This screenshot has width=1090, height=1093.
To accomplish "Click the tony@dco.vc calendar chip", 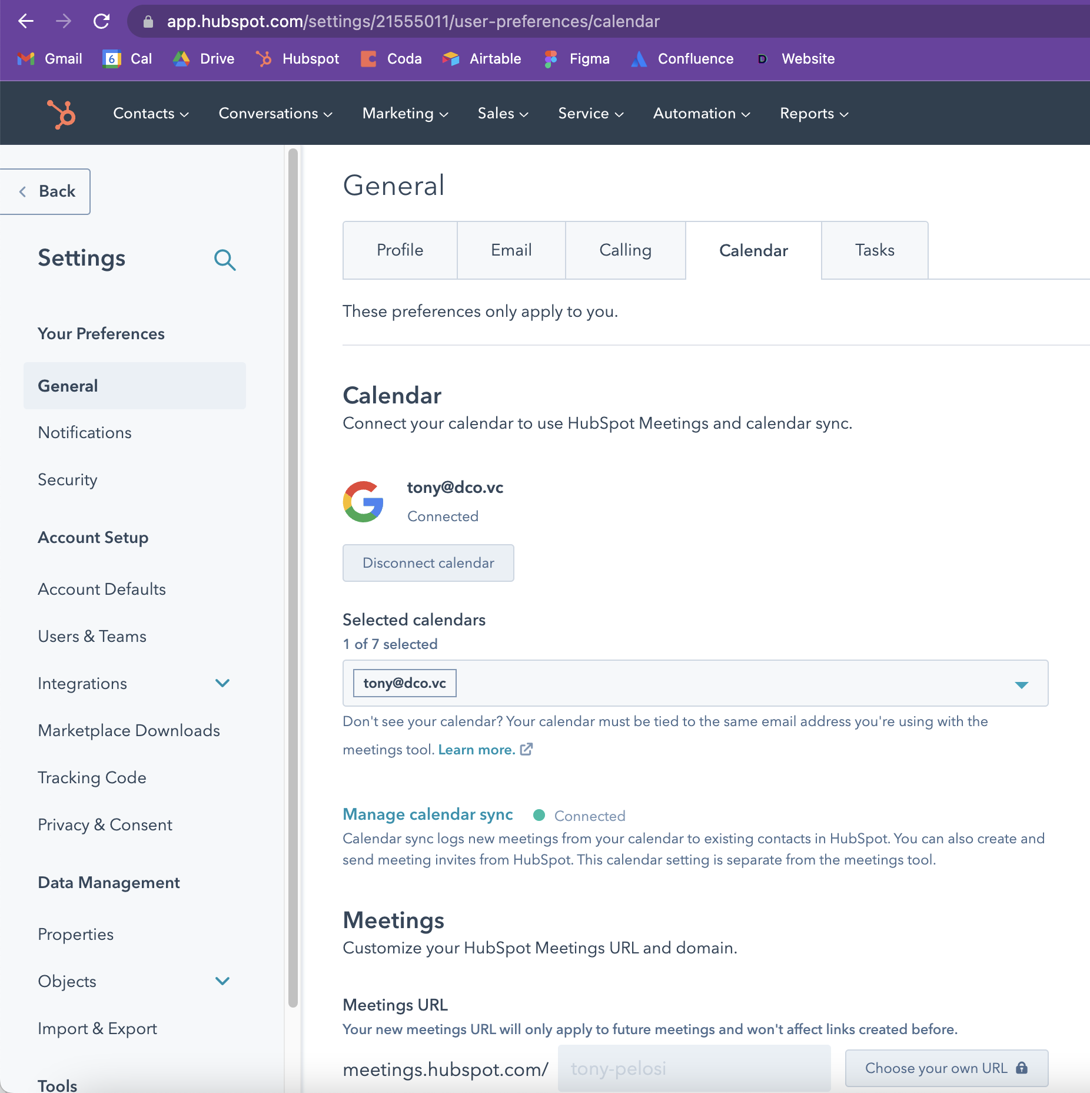I will [405, 683].
